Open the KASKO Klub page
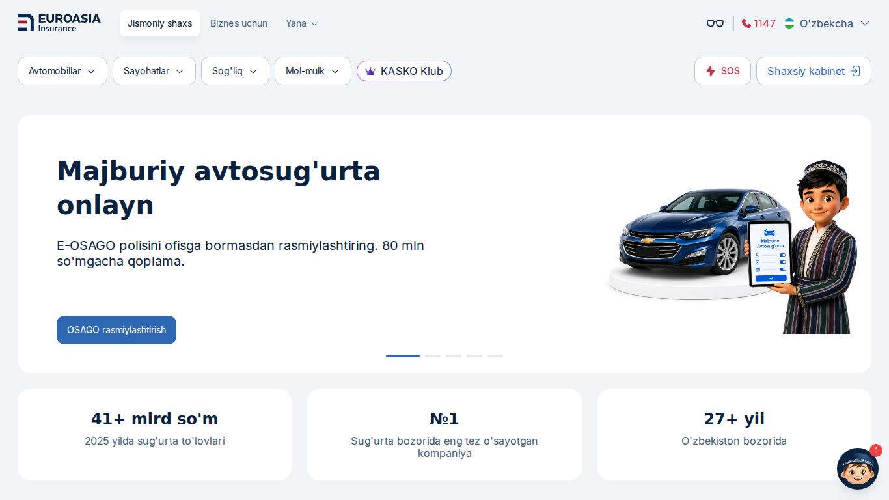Screen dimensions: 889x500 pos(404,71)
